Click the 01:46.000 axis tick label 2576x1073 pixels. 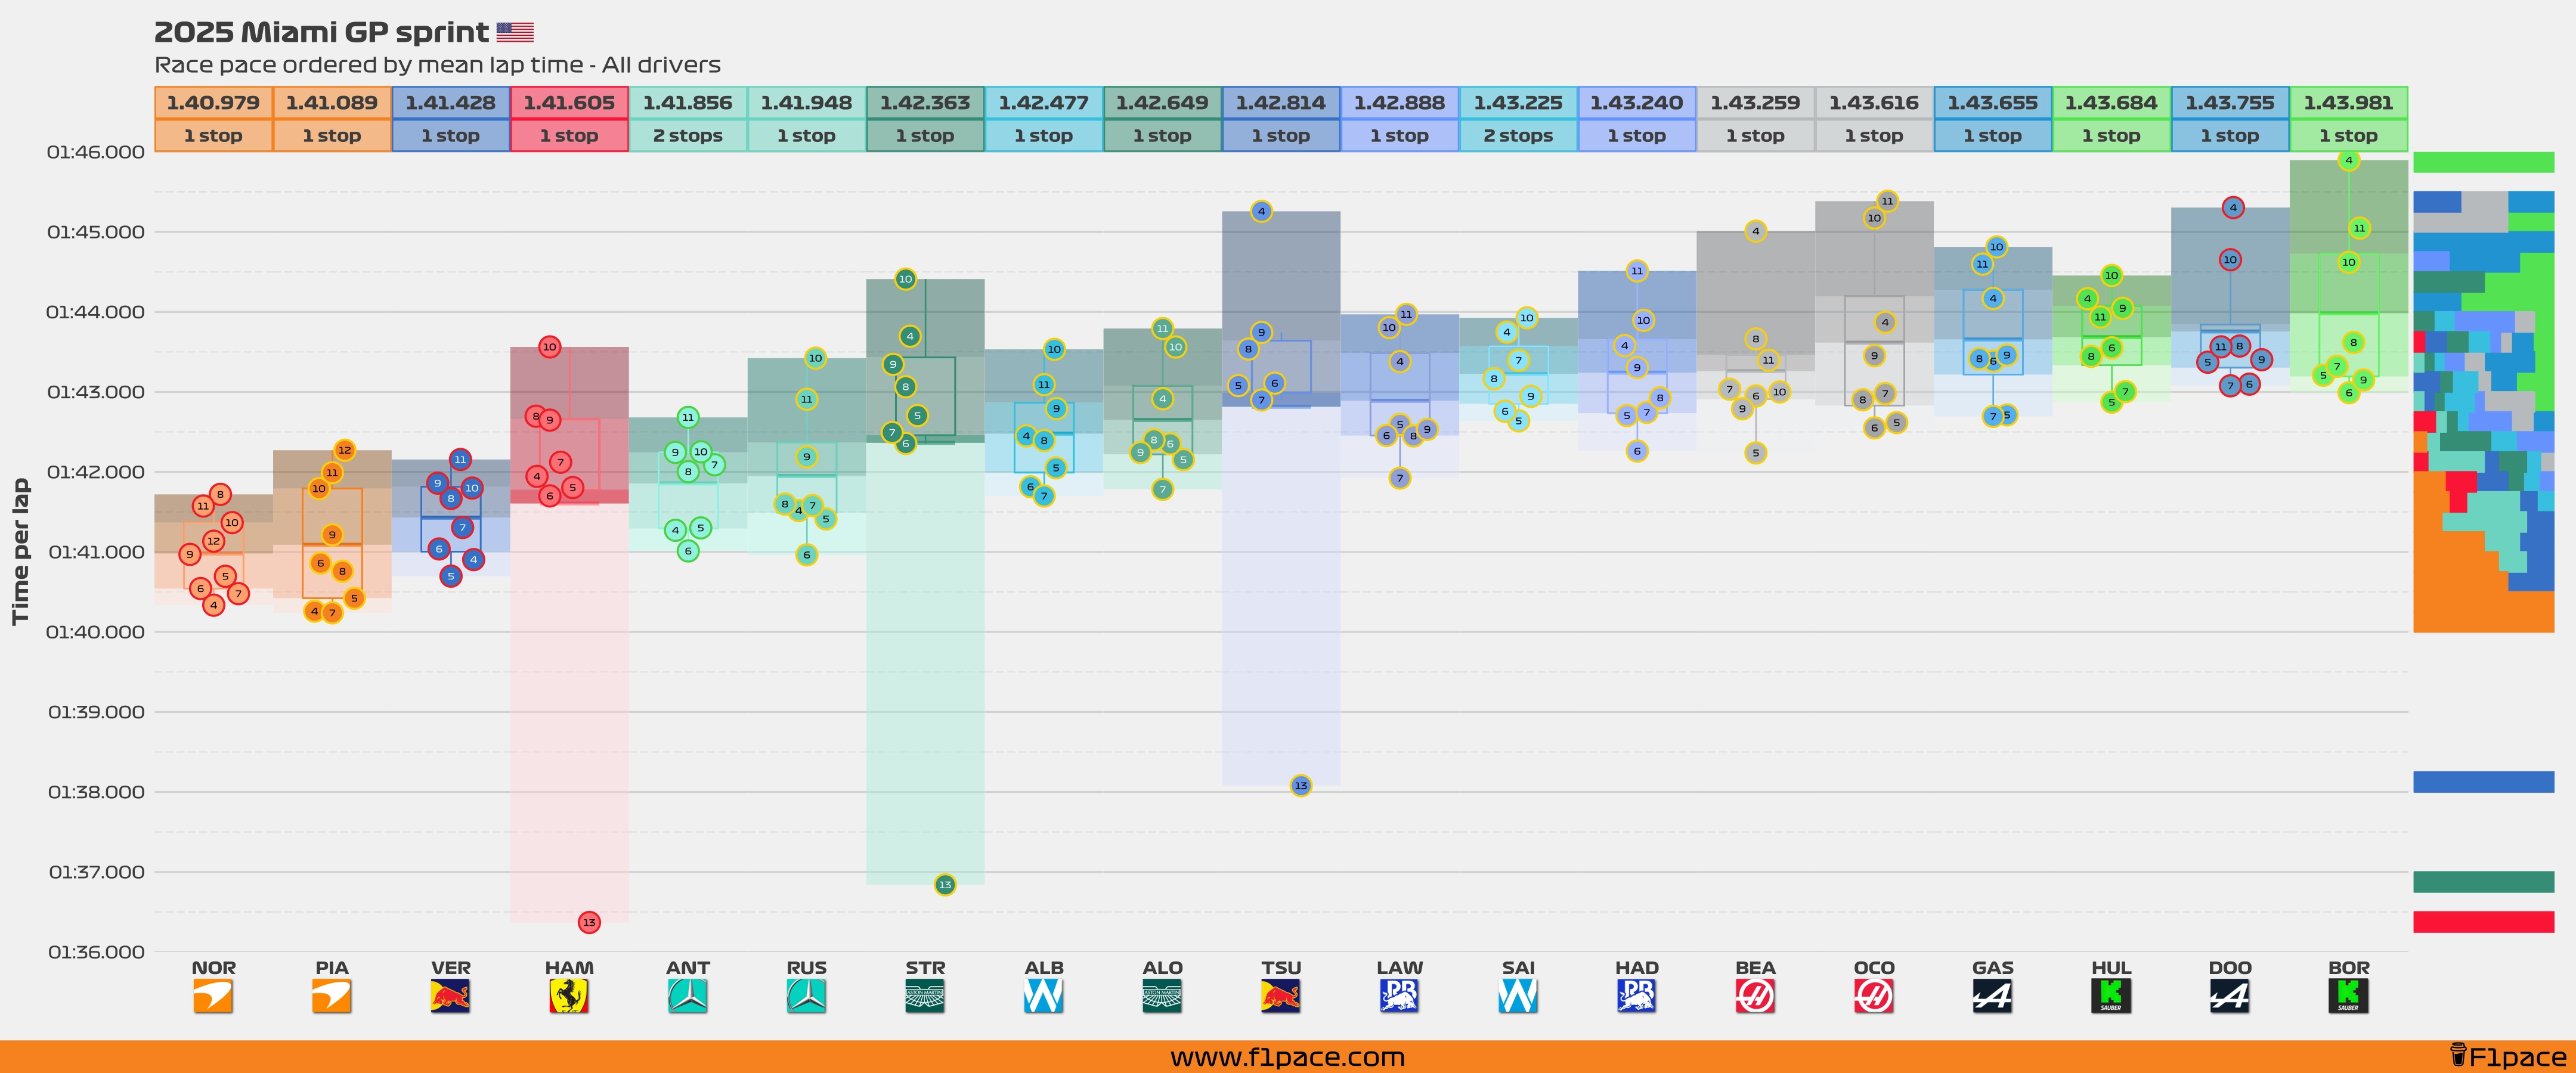pos(96,152)
